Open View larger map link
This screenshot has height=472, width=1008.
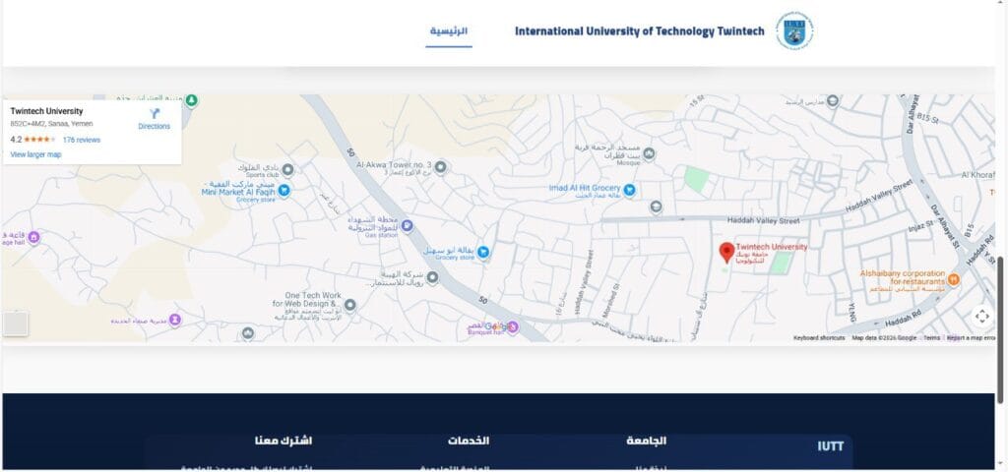point(36,154)
